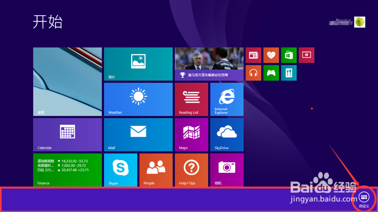Launch the Weather tile

click(x=138, y=99)
